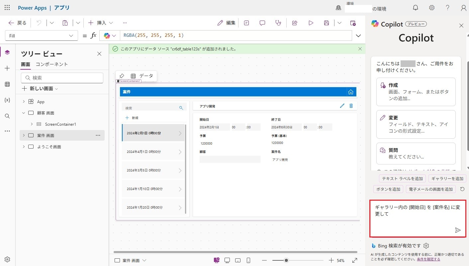Click the zoom slider handle
469x266 pixels.
[x=286, y=260]
